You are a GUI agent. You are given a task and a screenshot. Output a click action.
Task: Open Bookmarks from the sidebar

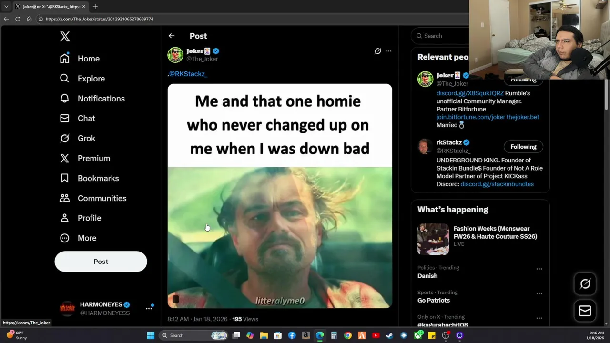[89, 178]
